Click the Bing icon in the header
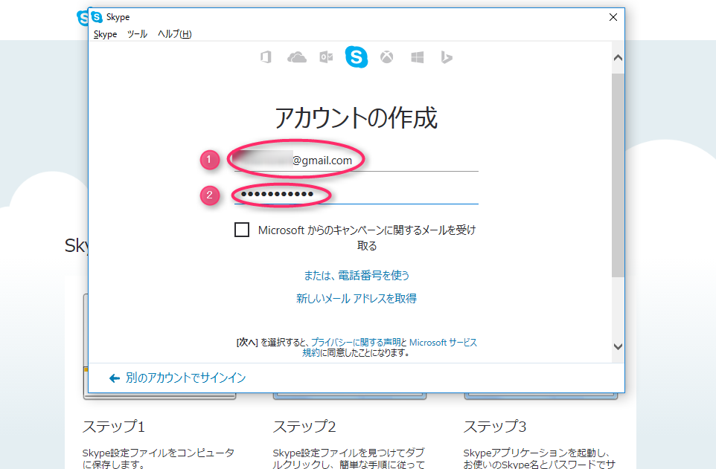Viewport: 716px width, 469px height. click(447, 57)
